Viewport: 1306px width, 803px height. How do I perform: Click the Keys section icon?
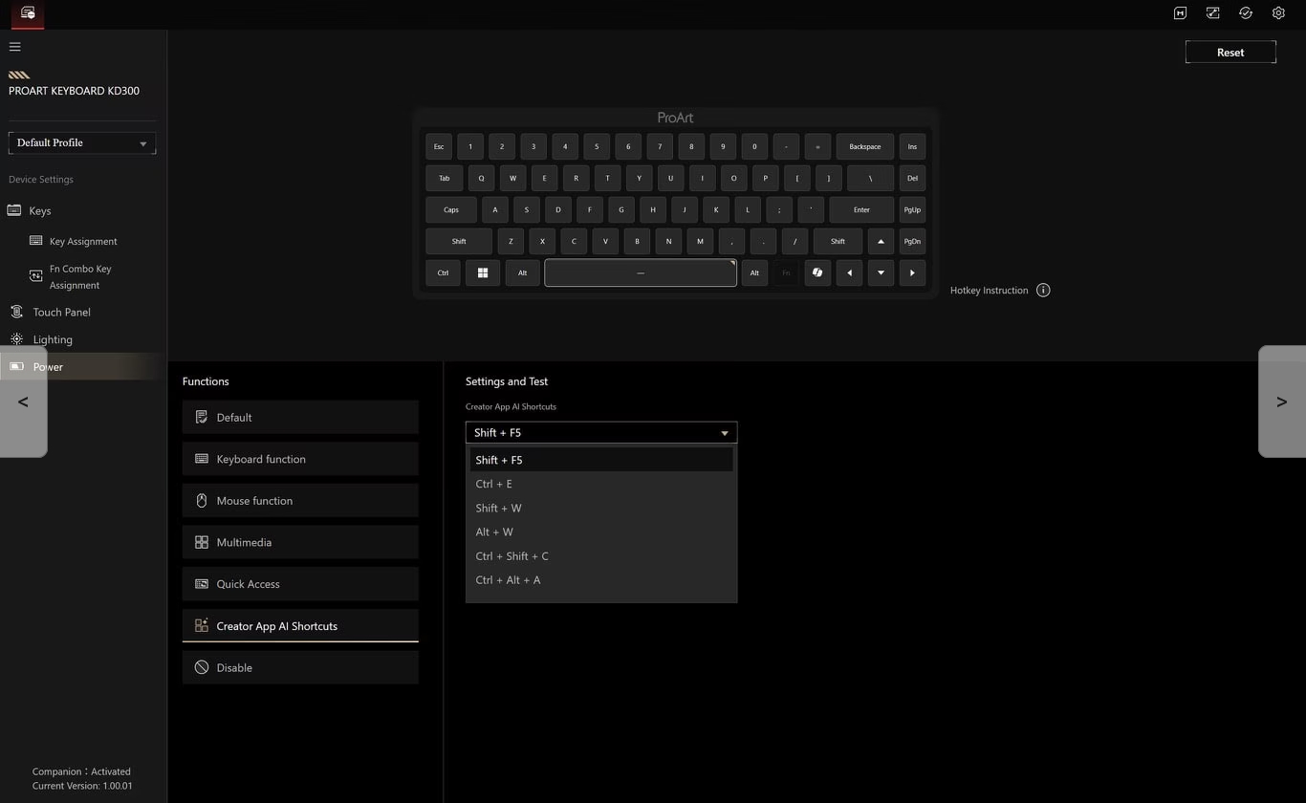(14, 210)
